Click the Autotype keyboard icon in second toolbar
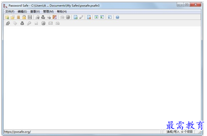This screenshot has height=136, width=207. tap(57, 24)
